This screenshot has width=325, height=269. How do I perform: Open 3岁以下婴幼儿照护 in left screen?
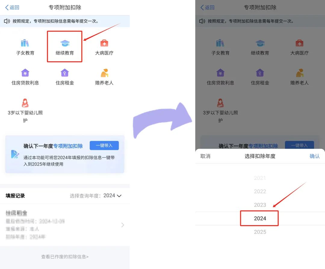click(x=25, y=110)
